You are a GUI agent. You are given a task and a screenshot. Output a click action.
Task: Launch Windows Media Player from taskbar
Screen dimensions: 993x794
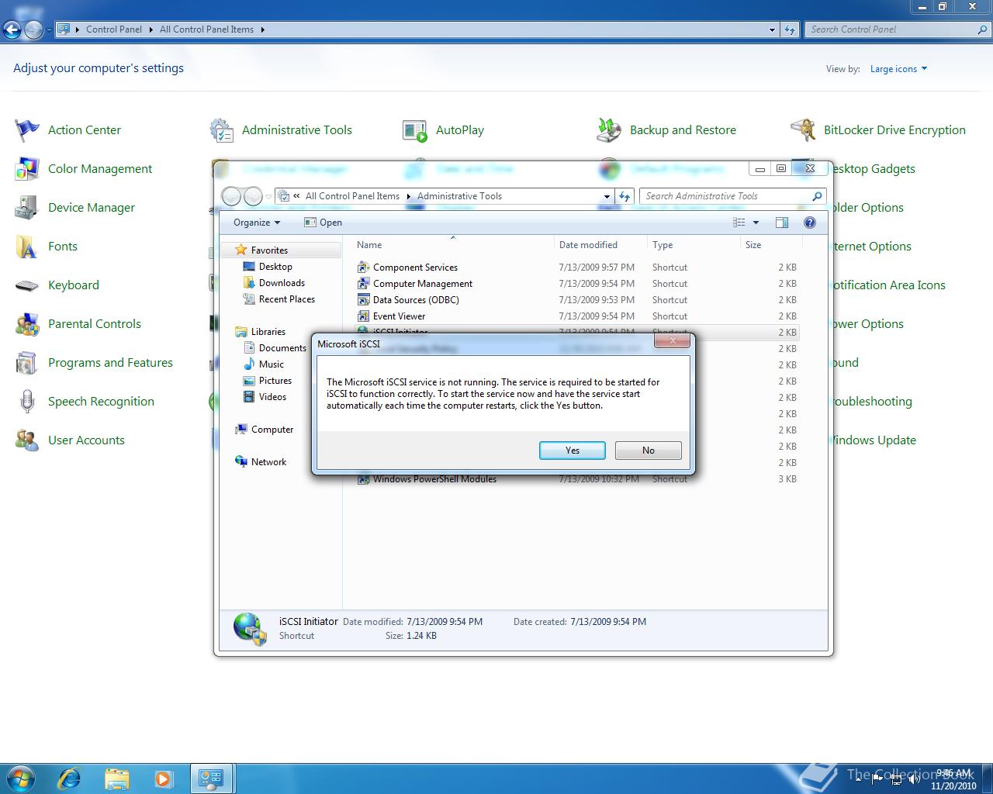pos(164,778)
